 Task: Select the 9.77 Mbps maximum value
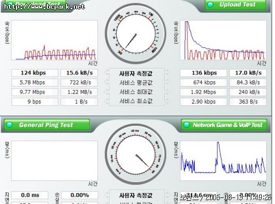(x=35, y=92)
